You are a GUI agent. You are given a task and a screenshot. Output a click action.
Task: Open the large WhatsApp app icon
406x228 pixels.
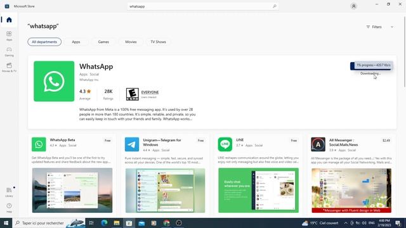tap(54, 81)
